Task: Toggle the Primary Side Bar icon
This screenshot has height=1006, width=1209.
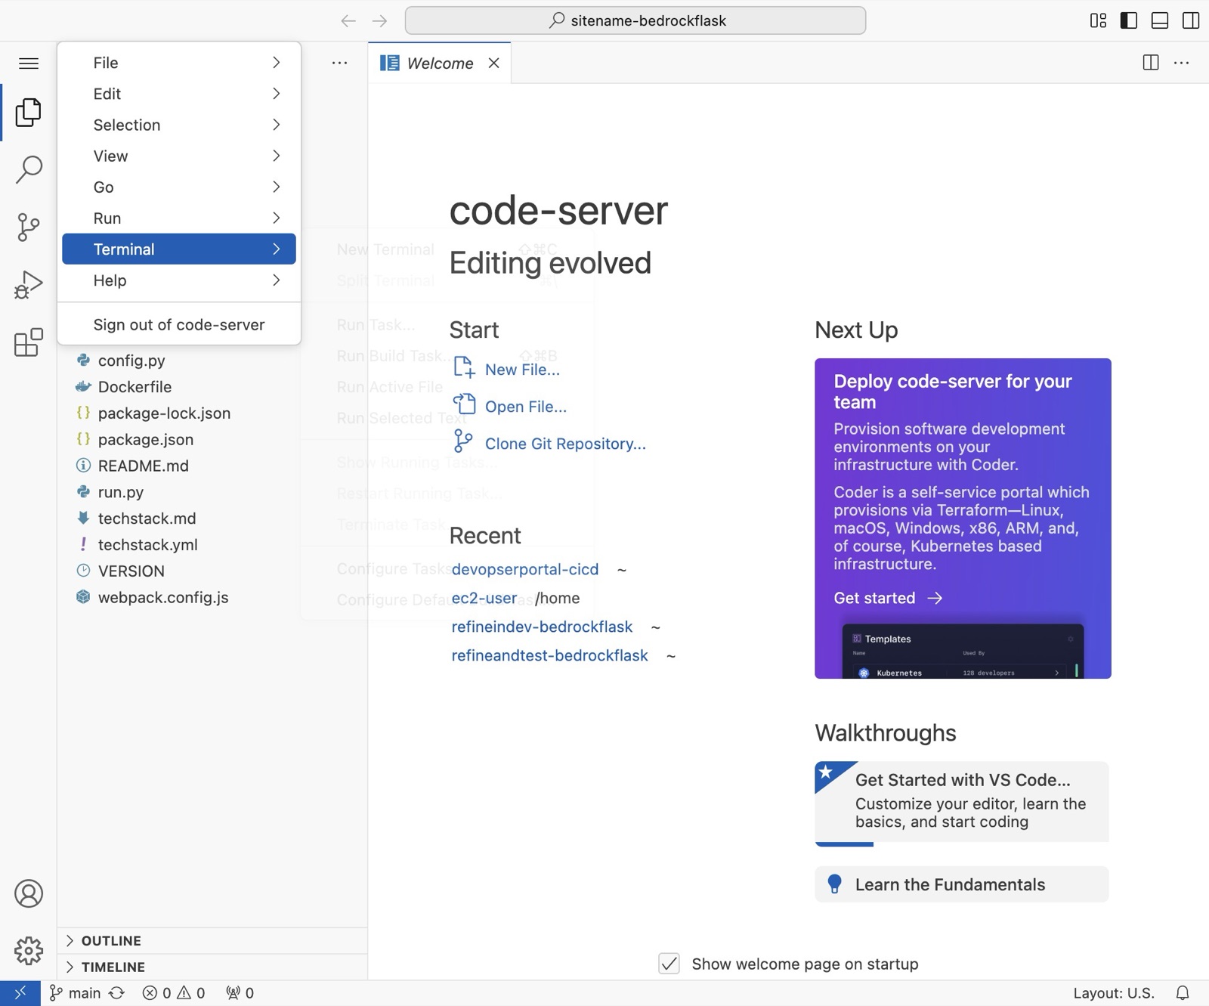Action: 1129,20
